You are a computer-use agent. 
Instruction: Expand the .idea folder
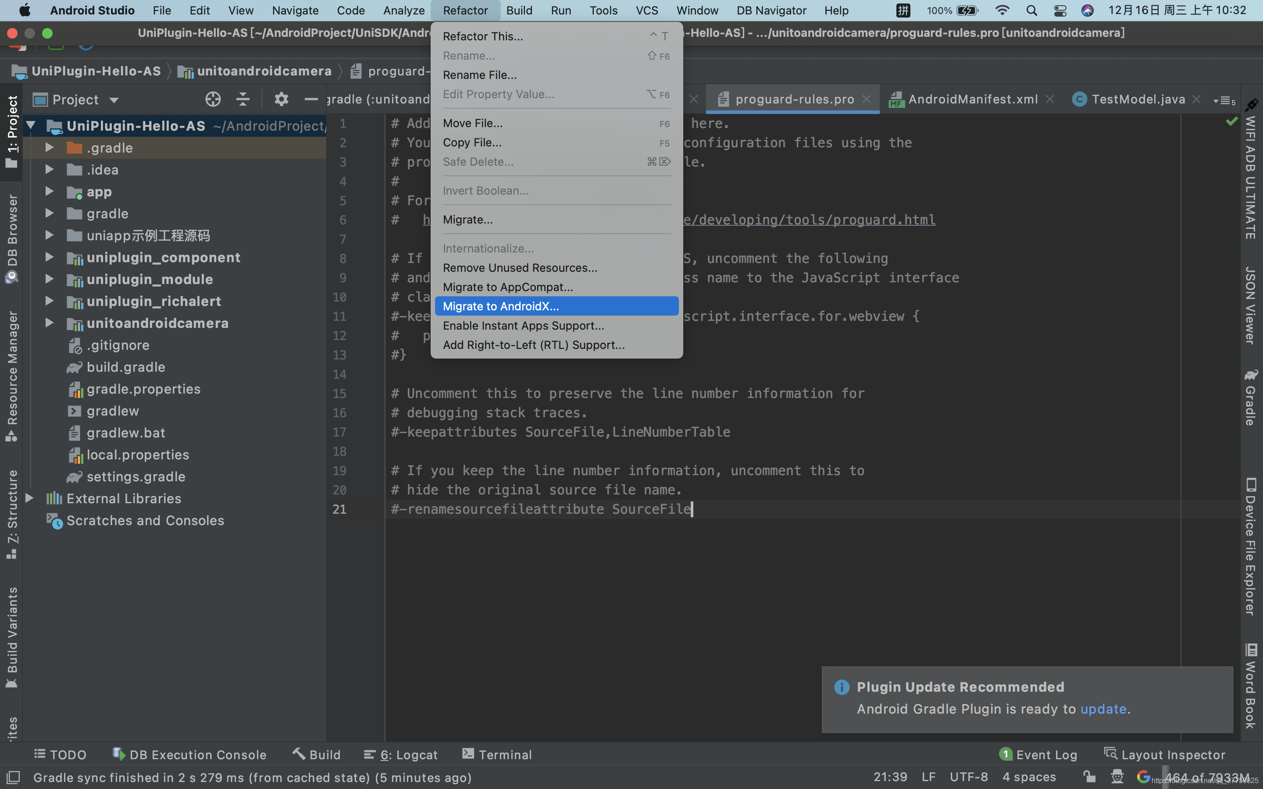pyautogui.click(x=49, y=170)
